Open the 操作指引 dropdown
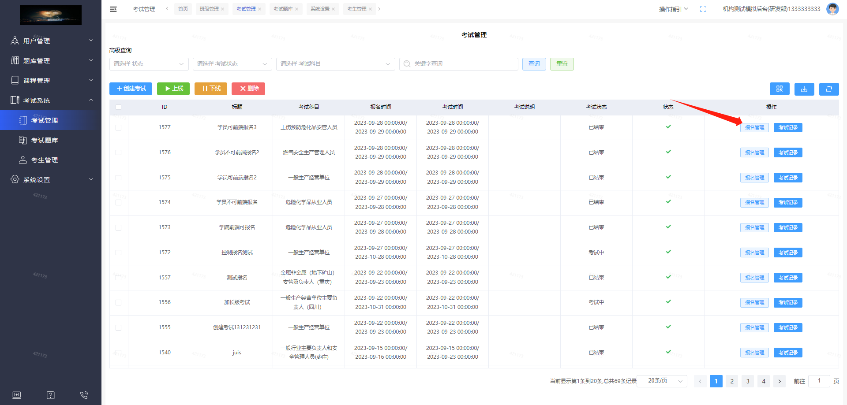This screenshot has height=405, width=847. [x=673, y=9]
